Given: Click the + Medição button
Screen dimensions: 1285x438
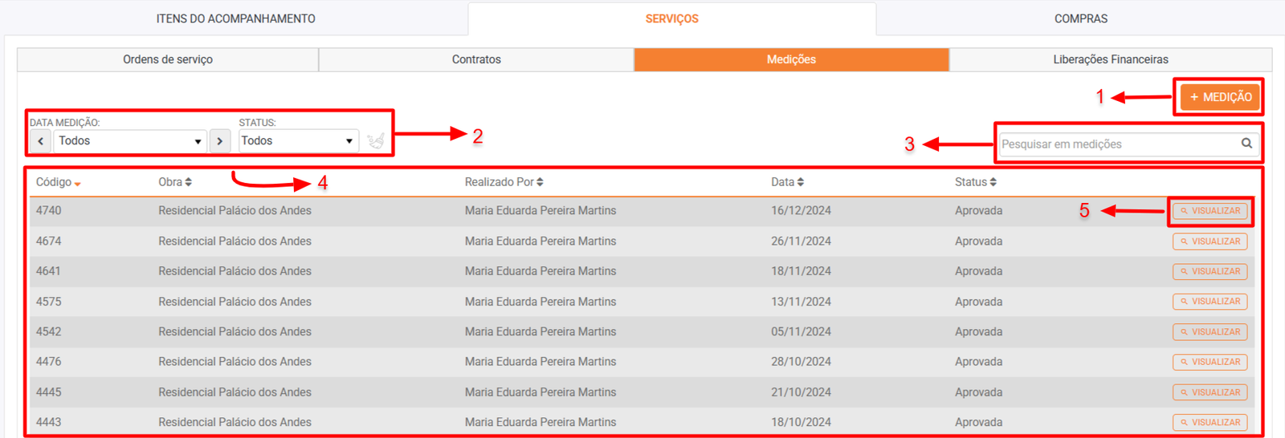Looking at the screenshot, I should 1220,97.
